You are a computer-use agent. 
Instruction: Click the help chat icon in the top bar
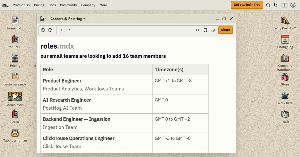coord(276,5)
